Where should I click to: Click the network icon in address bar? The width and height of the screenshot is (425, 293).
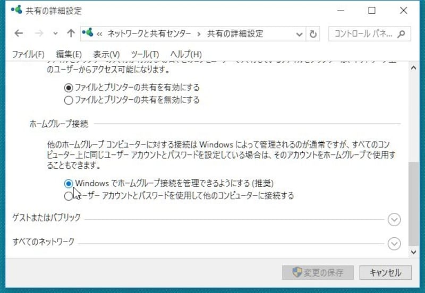click(x=88, y=32)
